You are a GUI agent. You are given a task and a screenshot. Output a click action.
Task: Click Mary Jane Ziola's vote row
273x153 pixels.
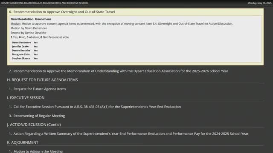(25, 54)
